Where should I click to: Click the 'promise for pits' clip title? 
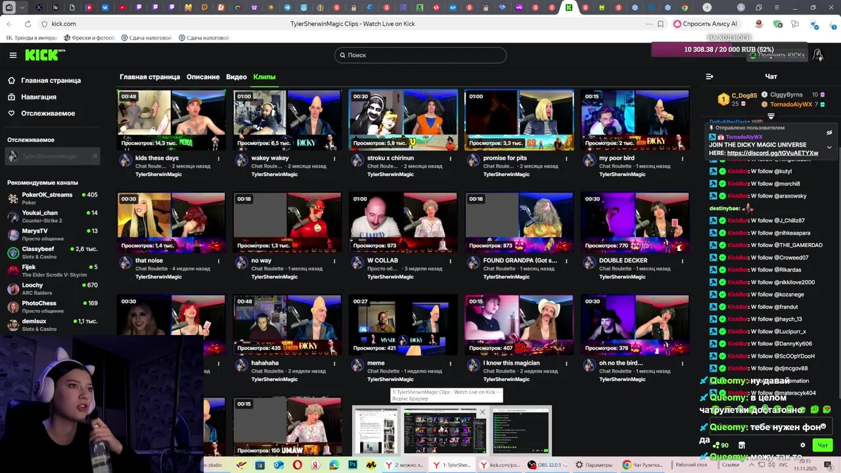coord(505,158)
